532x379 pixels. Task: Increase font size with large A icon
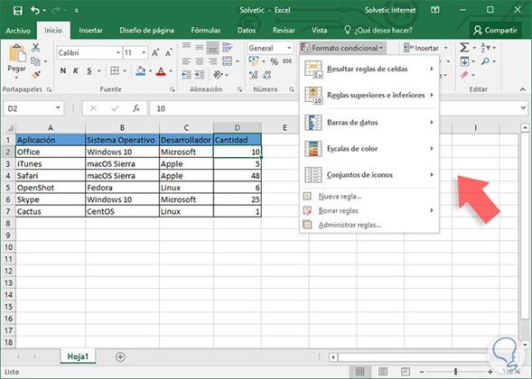[x=155, y=53]
